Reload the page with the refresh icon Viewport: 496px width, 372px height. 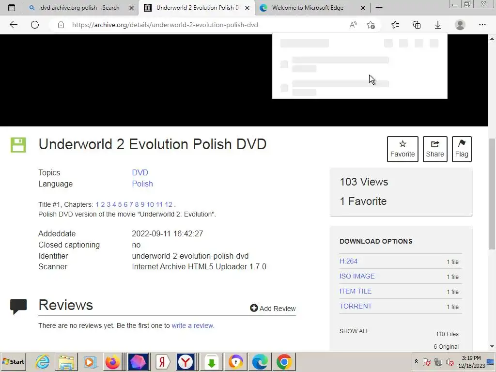[35, 25]
